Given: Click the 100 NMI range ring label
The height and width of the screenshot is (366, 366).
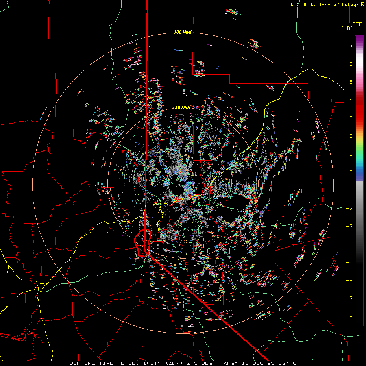Looking at the screenshot, I should (x=183, y=32).
